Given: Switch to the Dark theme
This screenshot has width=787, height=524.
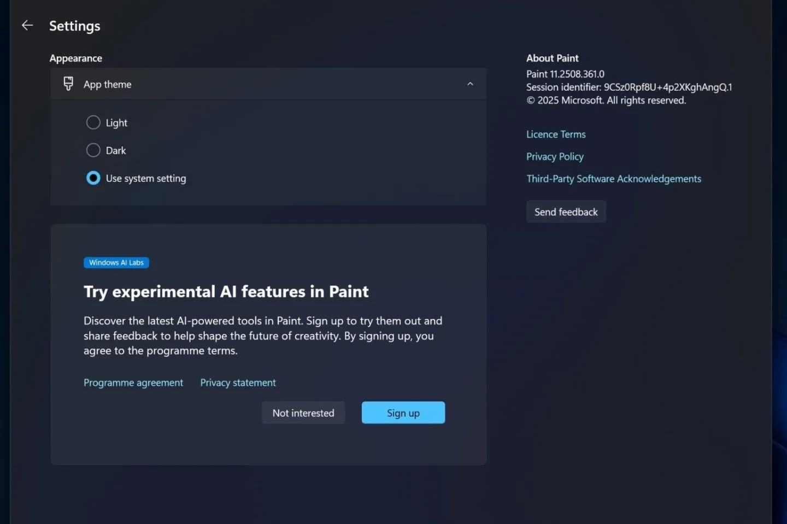Looking at the screenshot, I should (x=93, y=150).
